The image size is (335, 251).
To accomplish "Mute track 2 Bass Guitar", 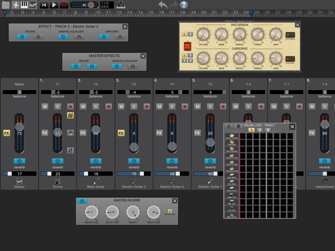I will (x=83, y=107).
